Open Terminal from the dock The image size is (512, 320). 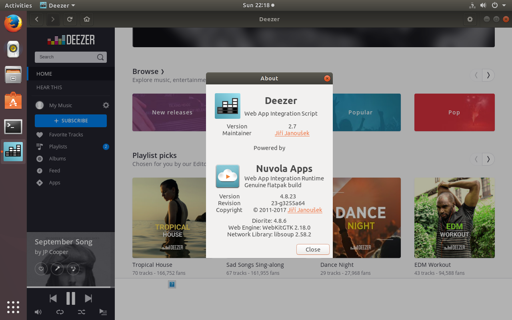(x=13, y=126)
